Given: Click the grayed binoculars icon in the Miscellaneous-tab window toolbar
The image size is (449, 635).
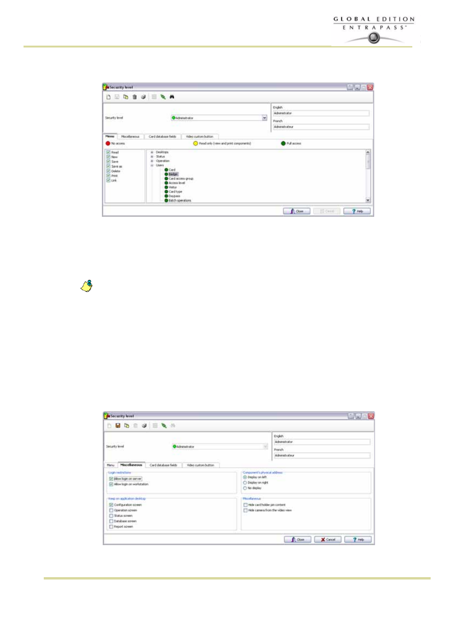Looking at the screenshot, I should 173,426.
